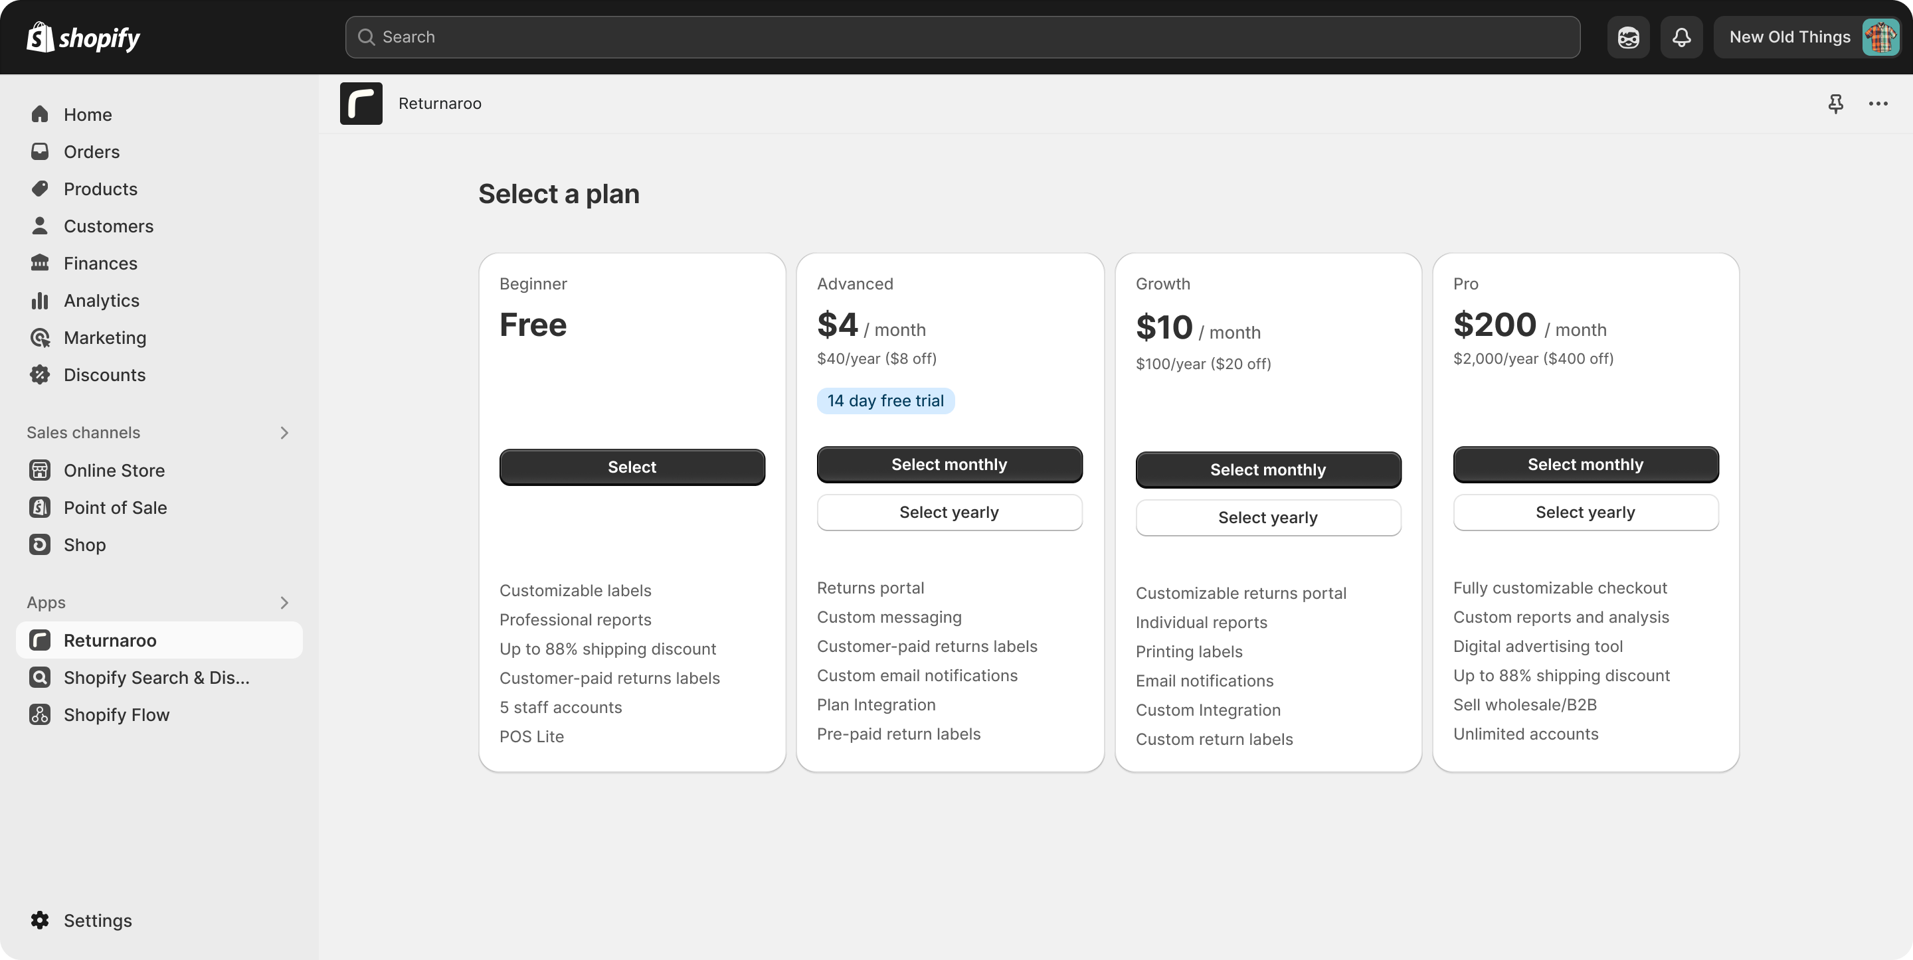This screenshot has width=1913, height=960.
Task: Open the Marketing menu item
Action: pyautogui.click(x=104, y=337)
